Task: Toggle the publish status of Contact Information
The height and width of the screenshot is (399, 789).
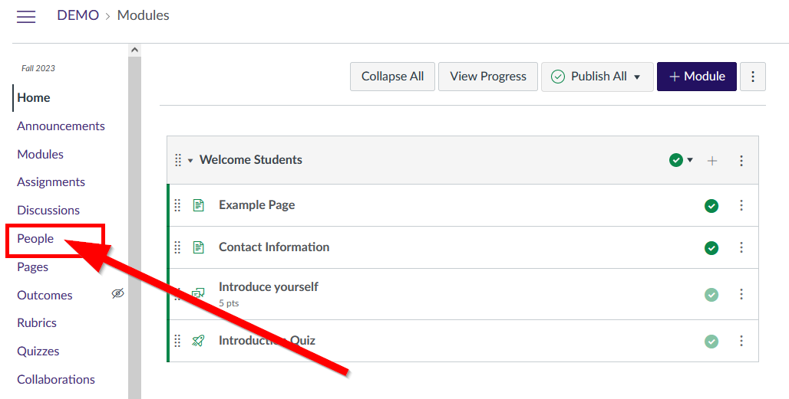Action: [x=711, y=248]
